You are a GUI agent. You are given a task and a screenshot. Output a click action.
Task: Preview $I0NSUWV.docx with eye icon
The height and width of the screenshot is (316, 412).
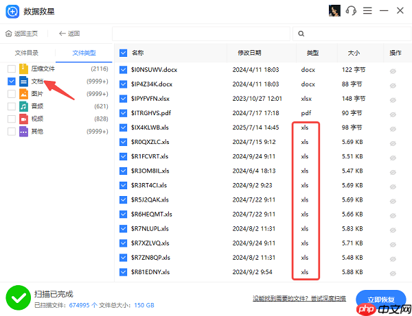tap(393, 71)
